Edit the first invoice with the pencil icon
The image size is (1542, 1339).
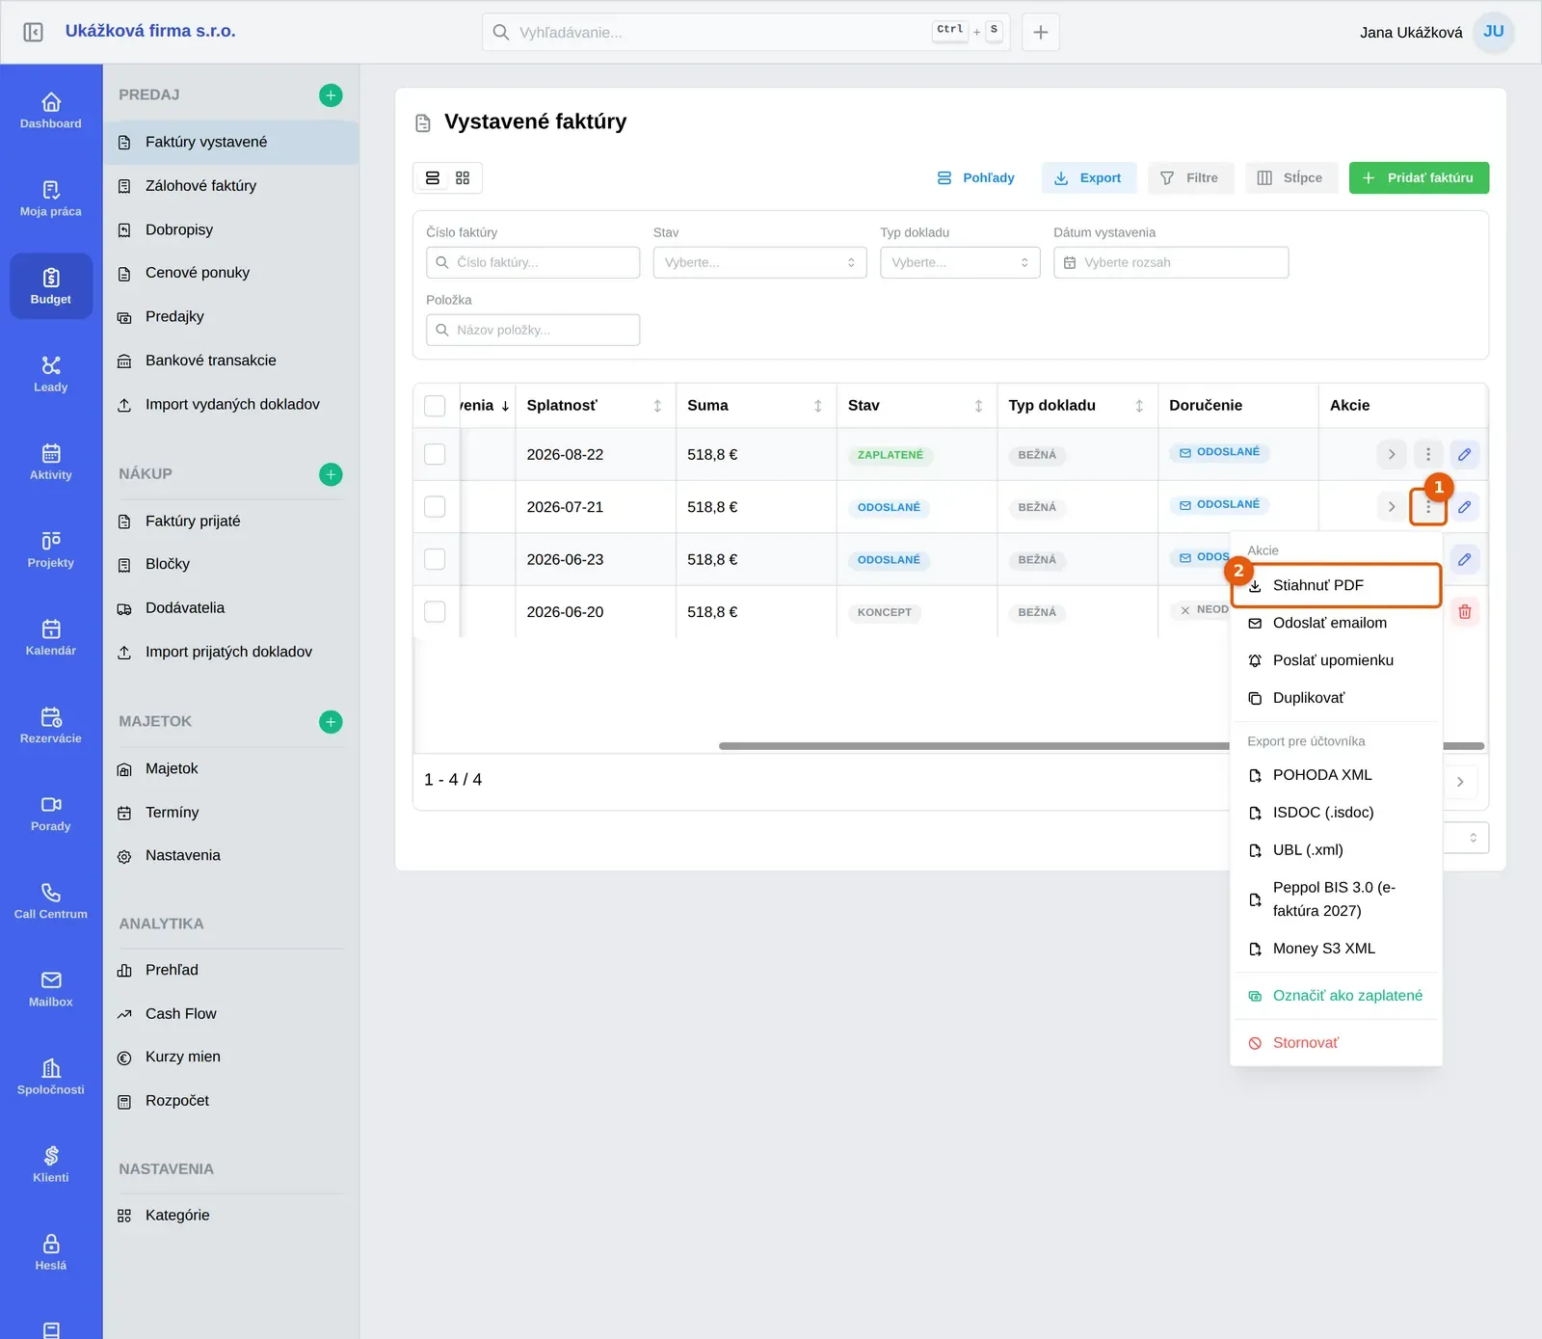click(x=1465, y=454)
